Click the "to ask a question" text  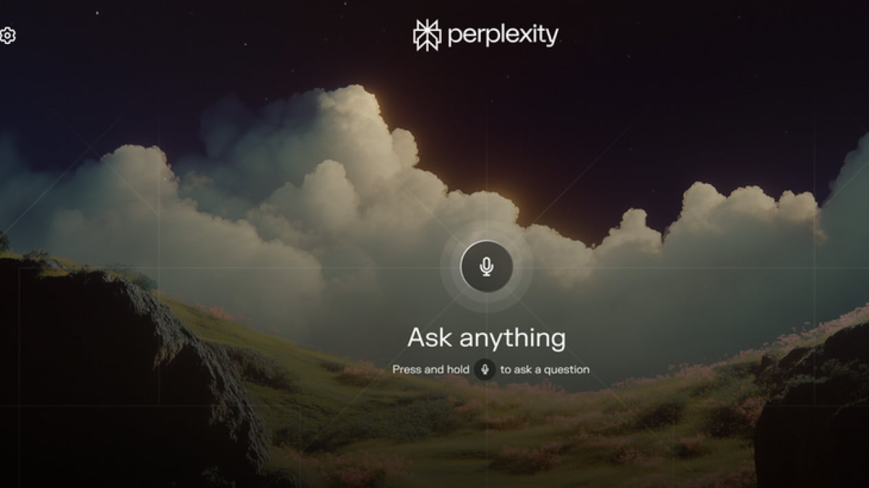(x=545, y=369)
